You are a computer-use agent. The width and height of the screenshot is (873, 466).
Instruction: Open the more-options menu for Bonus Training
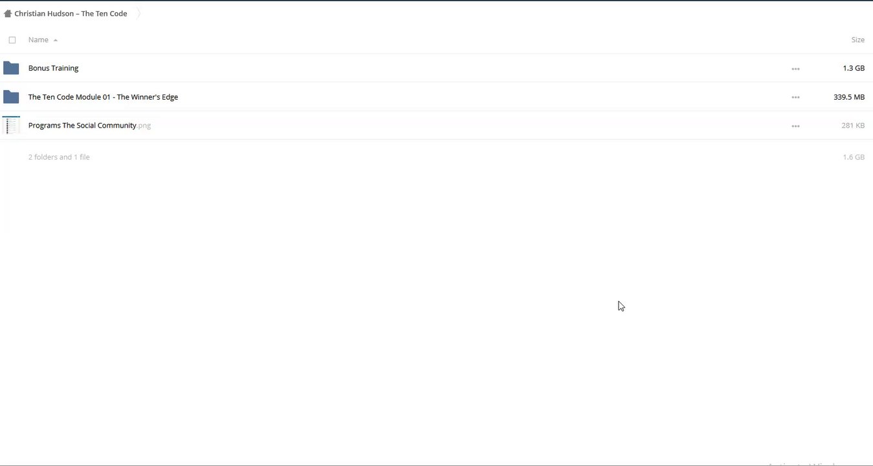click(795, 69)
